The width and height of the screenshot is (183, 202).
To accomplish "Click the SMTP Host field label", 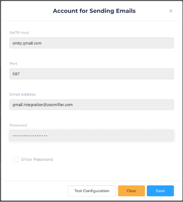I will coord(19,33).
